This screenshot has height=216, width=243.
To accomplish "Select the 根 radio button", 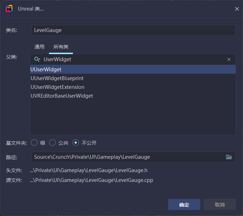I will 34,143.
